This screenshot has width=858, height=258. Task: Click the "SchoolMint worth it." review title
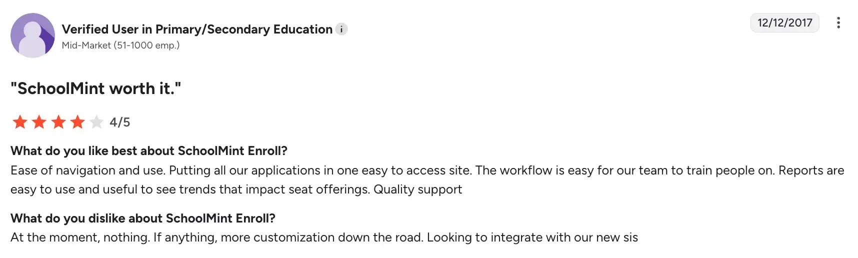tap(95, 88)
